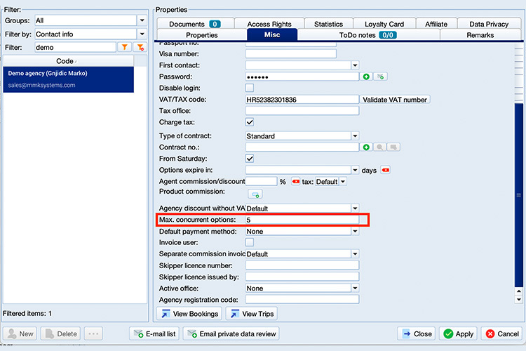Click the Max. concurrent options input field
Image resolution: width=526 pixels, height=351 pixels.
point(302,220)
